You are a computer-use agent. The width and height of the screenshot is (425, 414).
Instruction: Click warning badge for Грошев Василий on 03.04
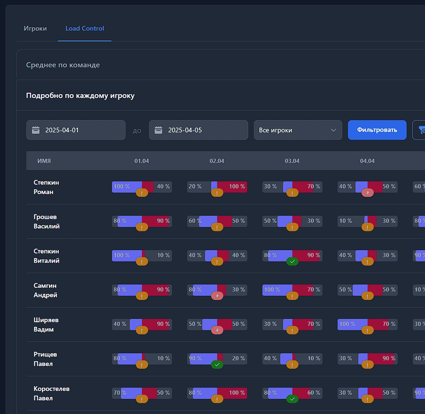click(x=292, y=227)
